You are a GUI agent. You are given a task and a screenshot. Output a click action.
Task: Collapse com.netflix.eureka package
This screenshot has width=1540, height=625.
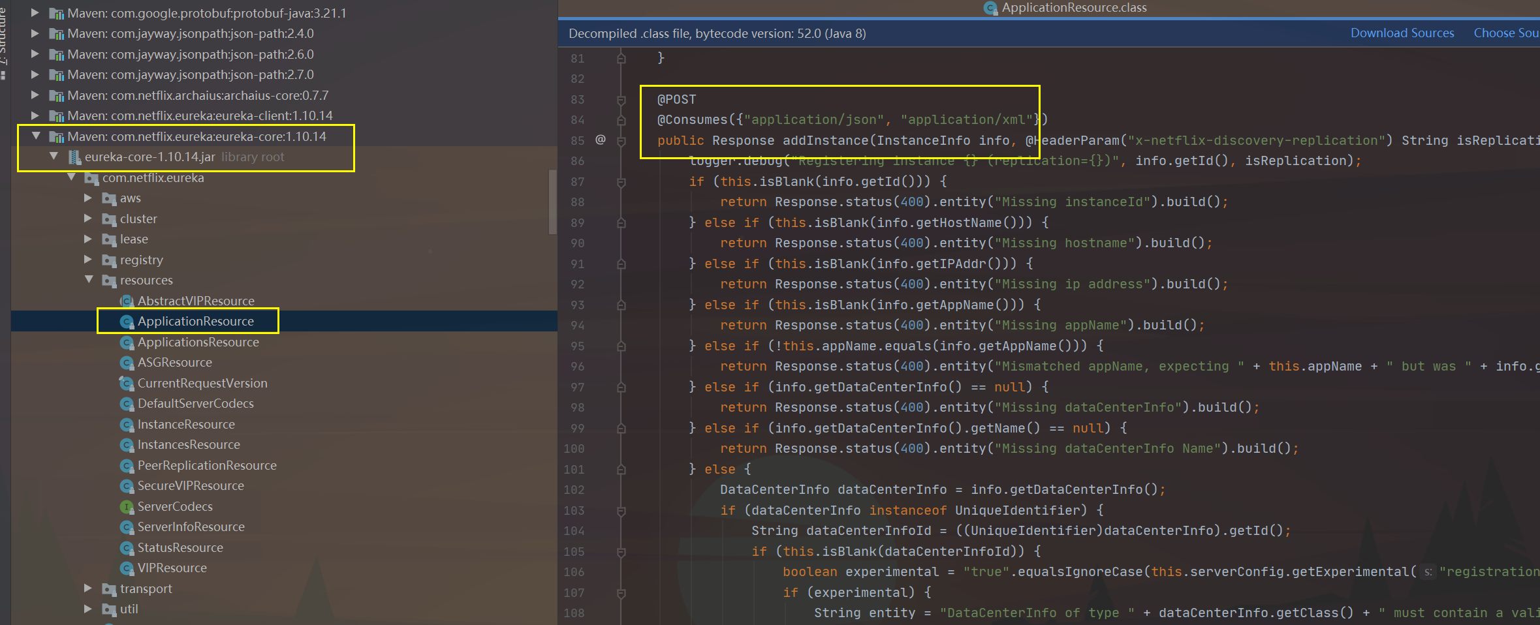[72, 177]
